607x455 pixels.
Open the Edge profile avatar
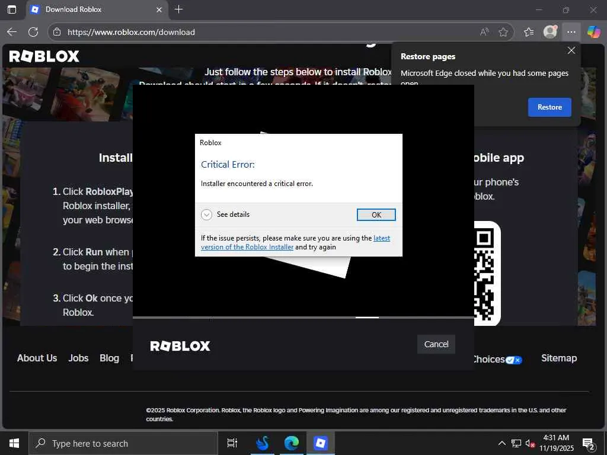coord(550,32)
